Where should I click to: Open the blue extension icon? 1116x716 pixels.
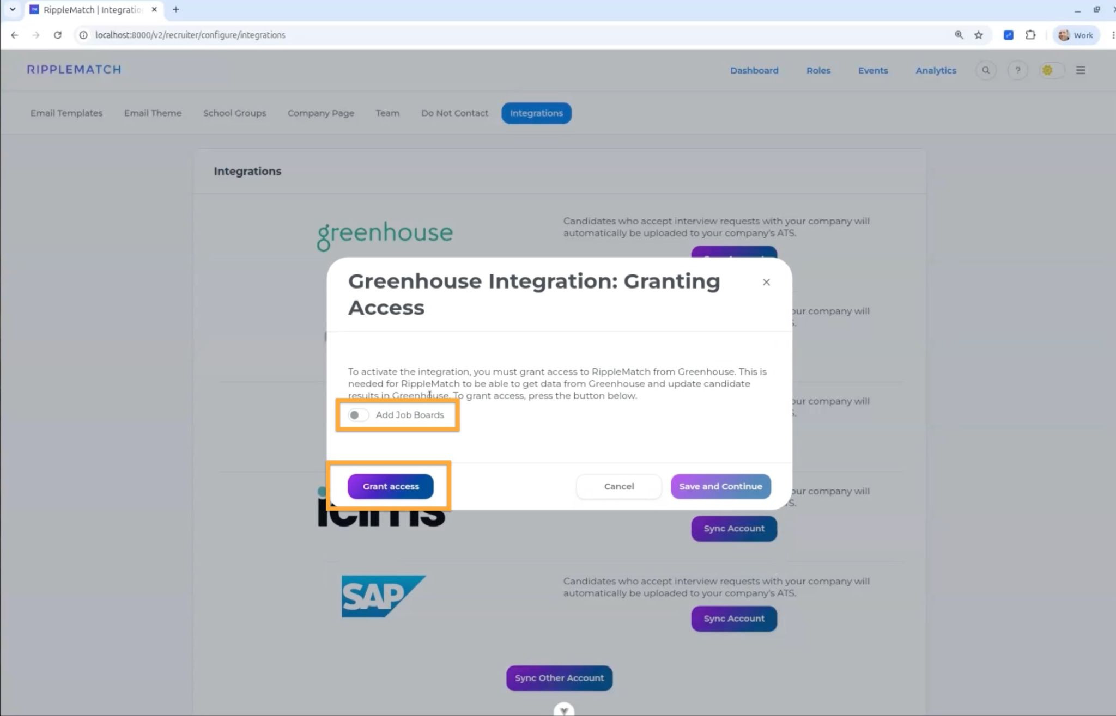(x=1009, y=35)
